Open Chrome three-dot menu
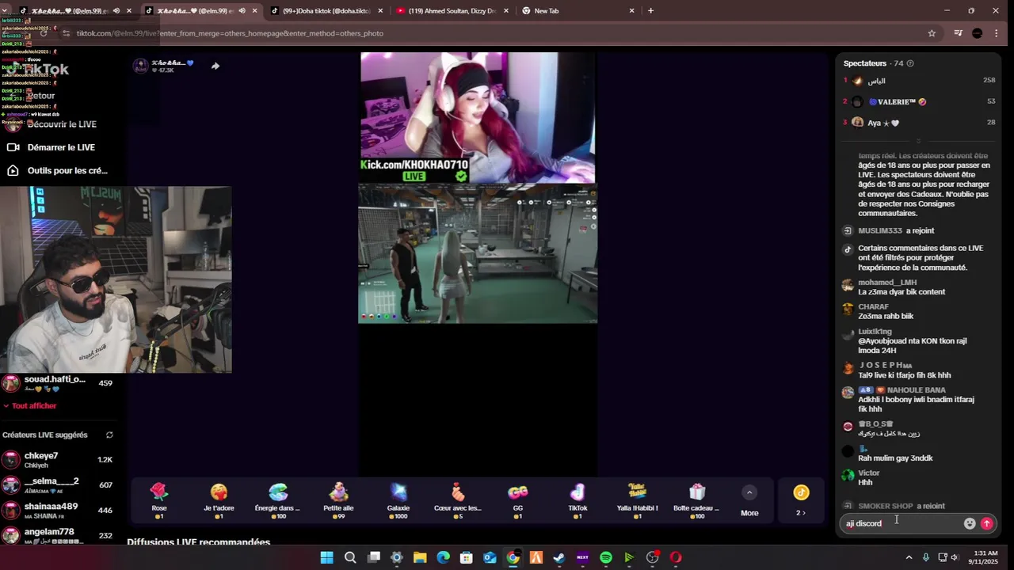Image resolution: width=1014 pixels, height=570 pixels. click(x=996, y=33)
